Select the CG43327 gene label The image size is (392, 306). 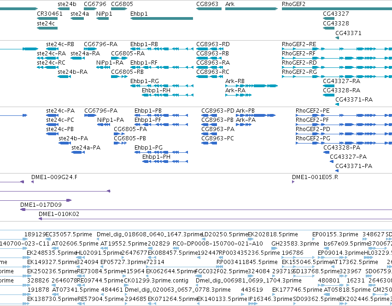336,13
